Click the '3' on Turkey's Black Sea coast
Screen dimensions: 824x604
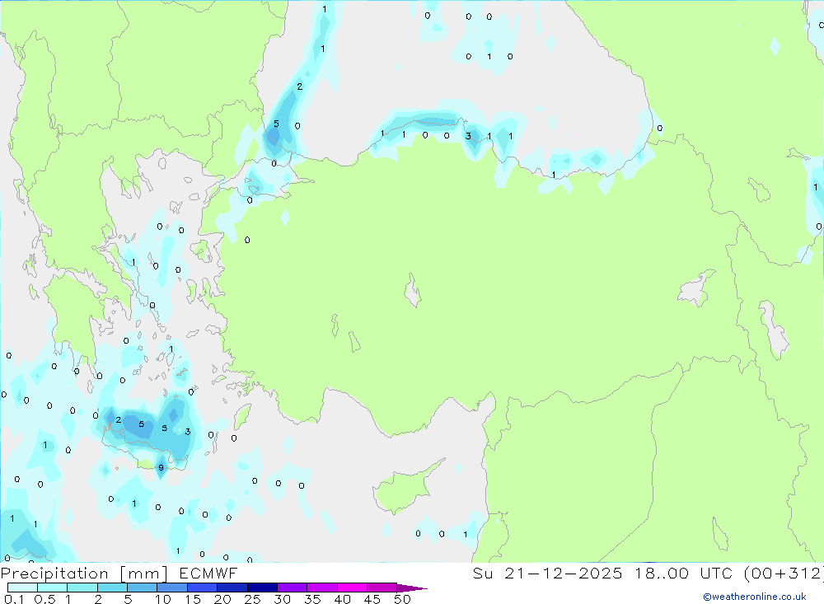pyautogui.click(x=468, y=136)
